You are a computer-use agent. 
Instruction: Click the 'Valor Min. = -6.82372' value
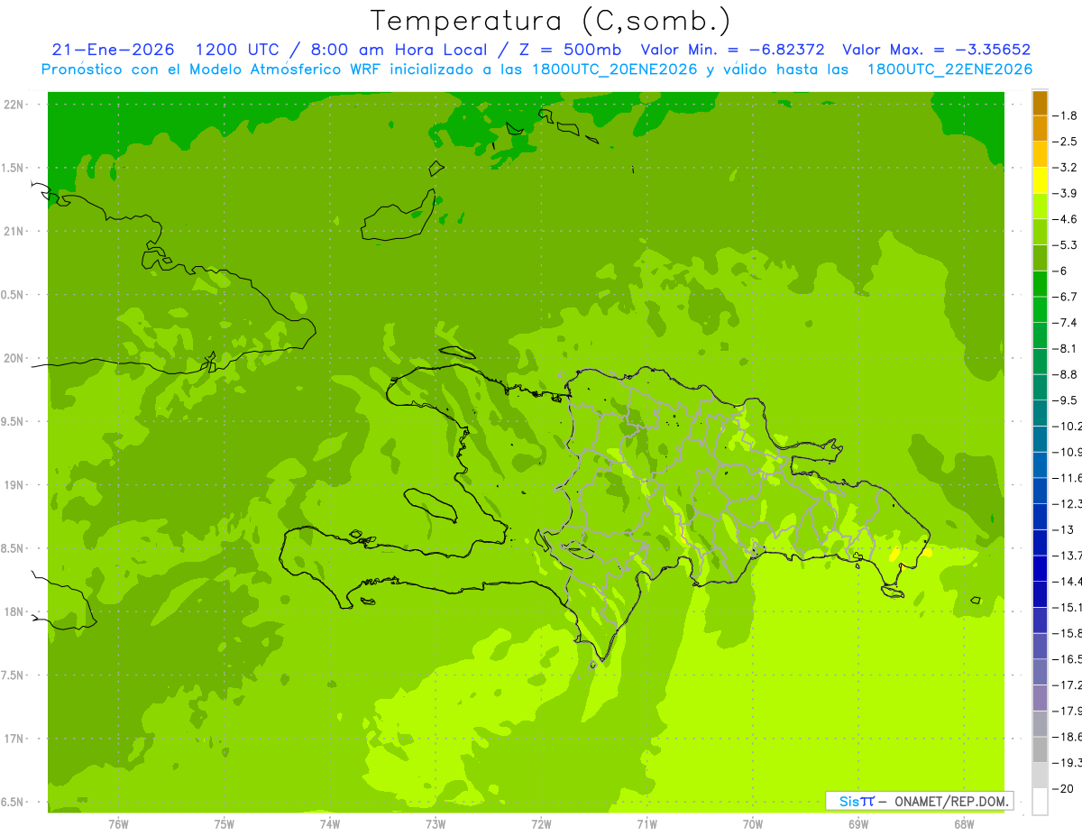click(732, 50)
